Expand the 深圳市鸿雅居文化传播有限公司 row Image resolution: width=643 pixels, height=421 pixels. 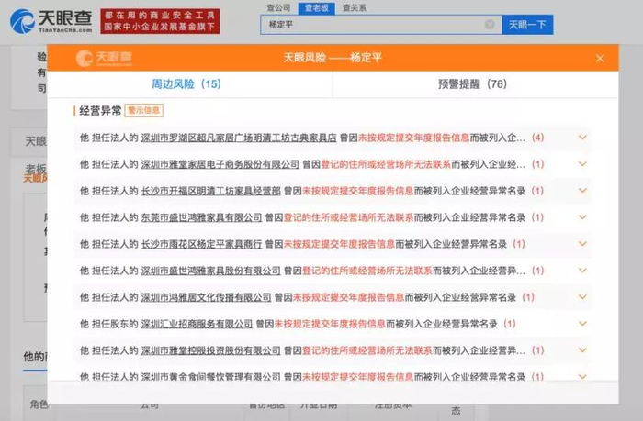click(582, 297)
